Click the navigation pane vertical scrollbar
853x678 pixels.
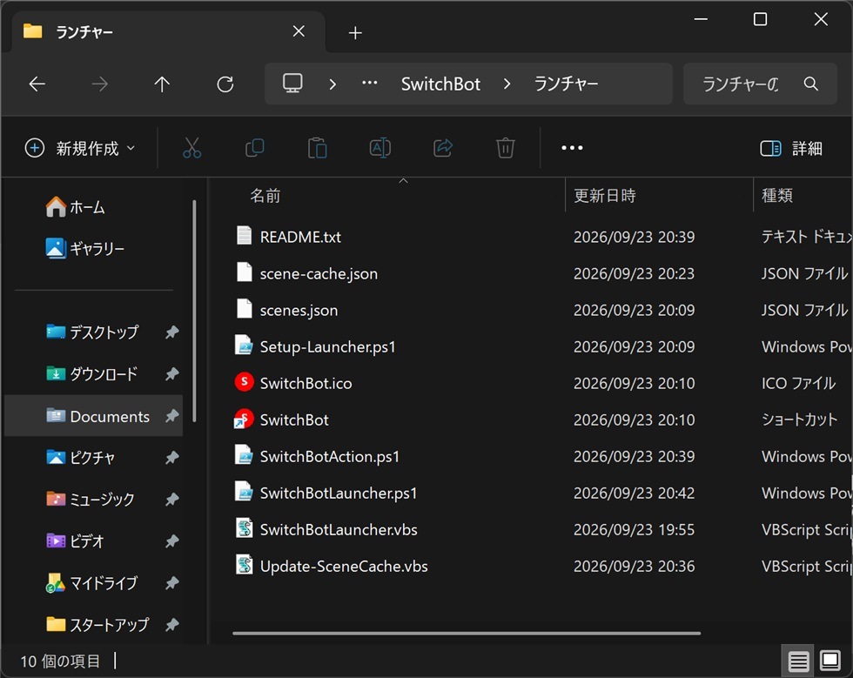point(194,311)
